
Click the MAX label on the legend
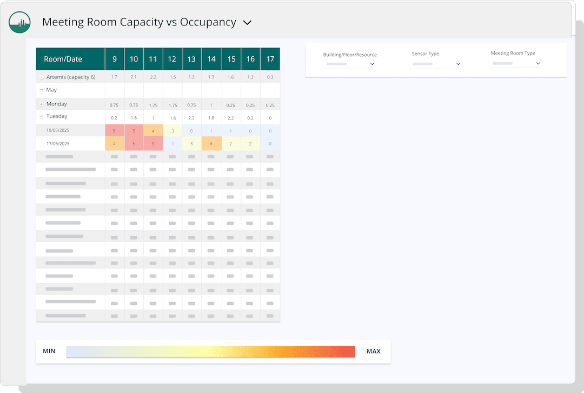[x=373, y=351]
